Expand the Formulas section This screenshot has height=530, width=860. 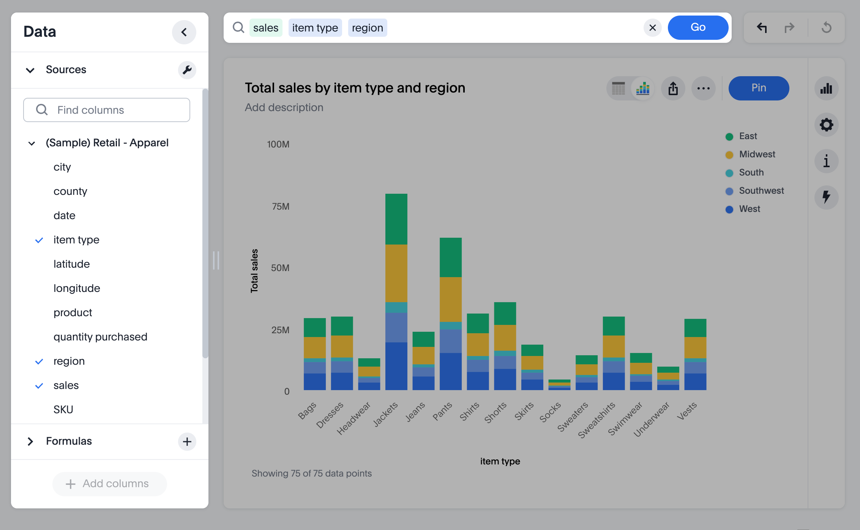(x=30, y=441)
